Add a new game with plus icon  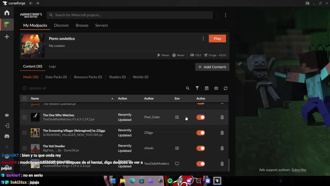point(7,37)
